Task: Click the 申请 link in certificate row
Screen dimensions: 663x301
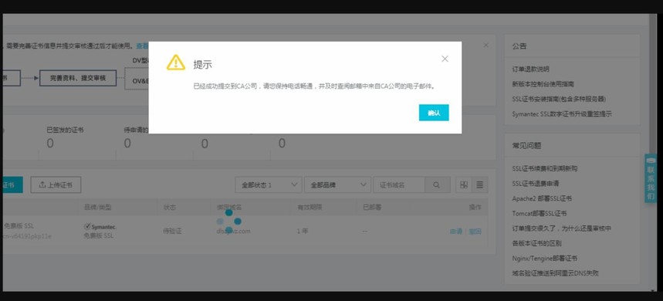Action: point(456,232)
